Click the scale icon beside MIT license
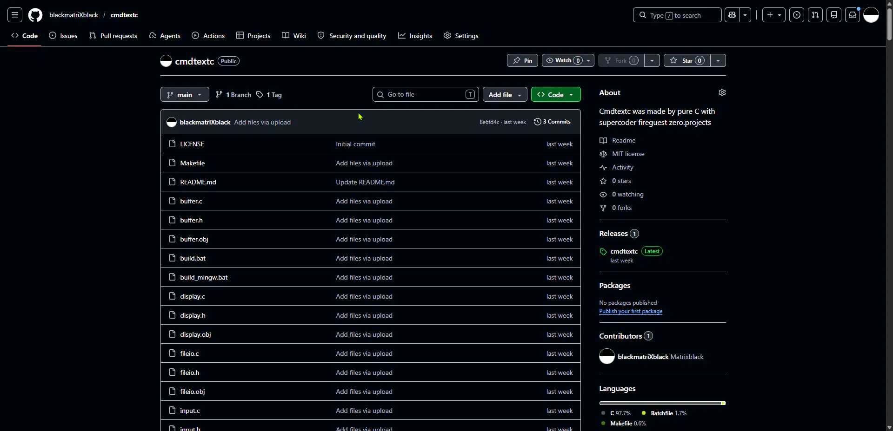Screen dimensions: 893x431 (x=603, y=154)
